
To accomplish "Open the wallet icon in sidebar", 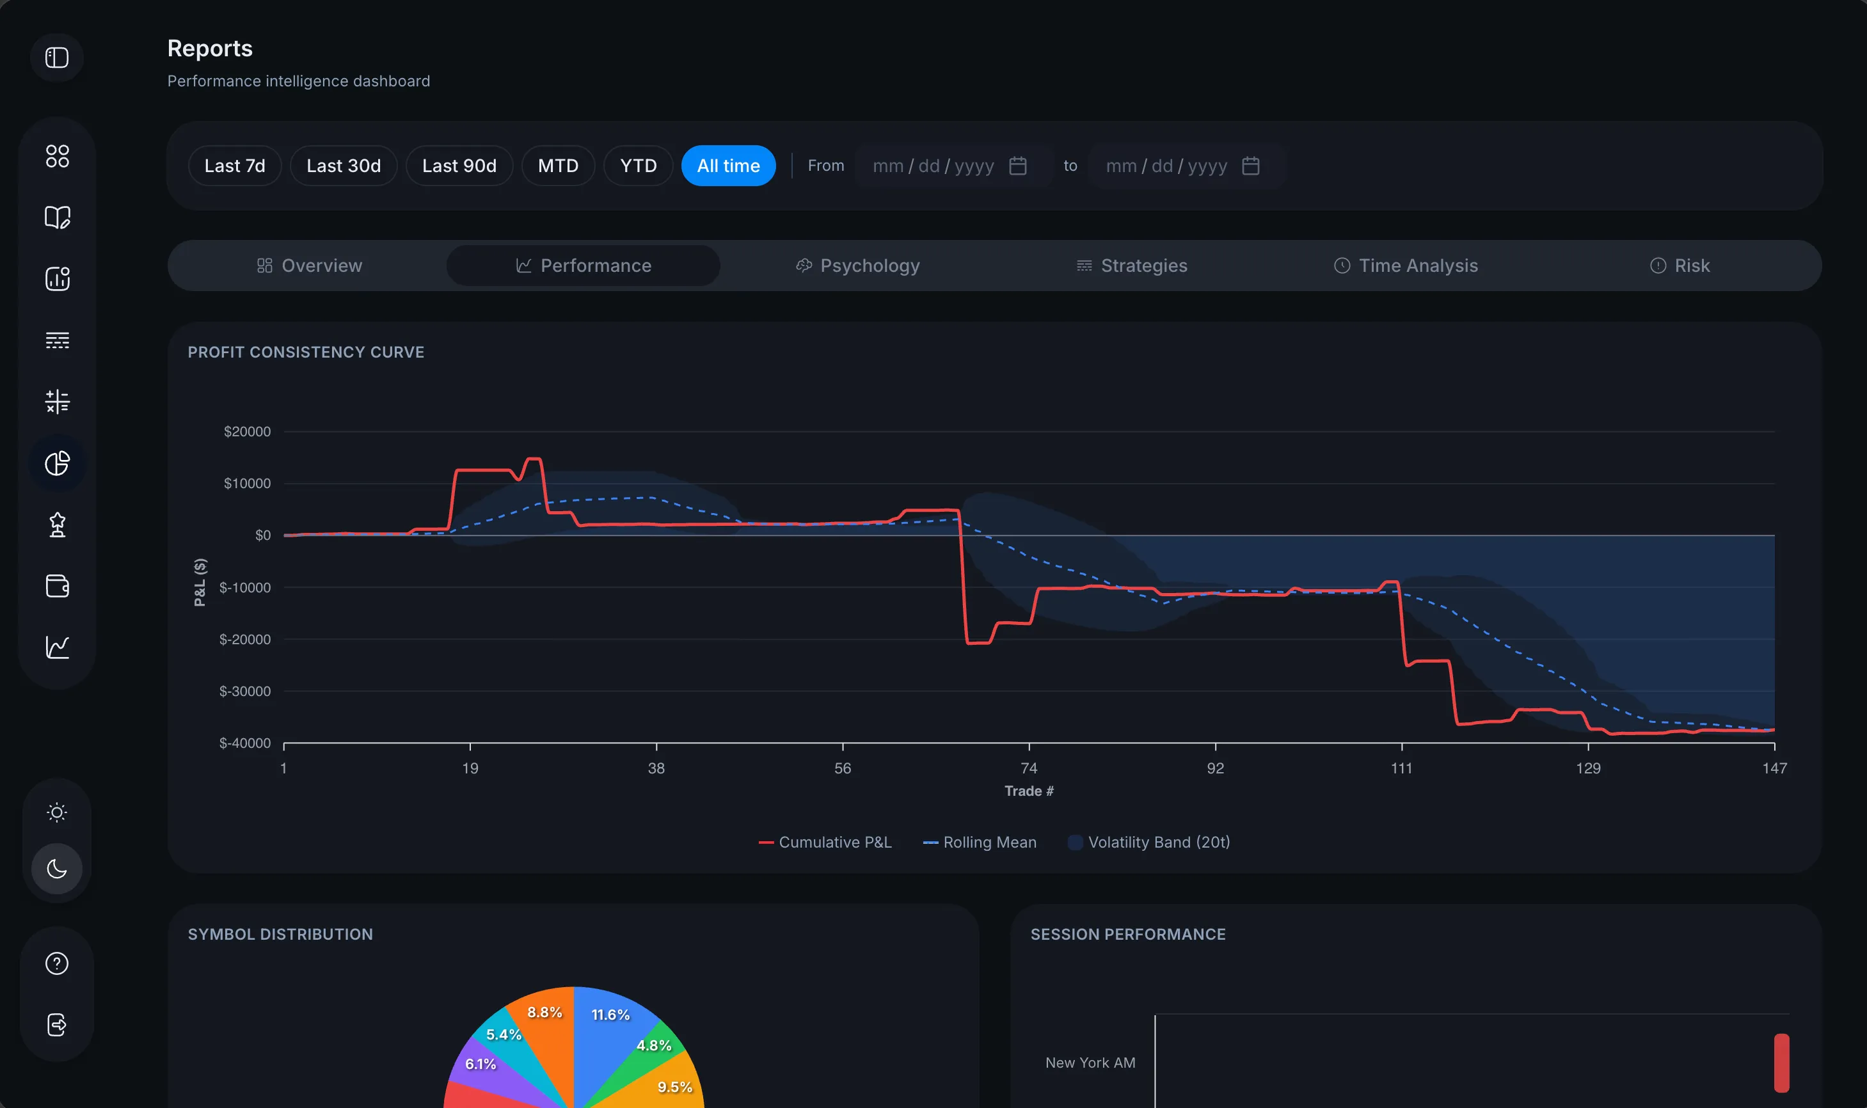I will coord(57,586).
